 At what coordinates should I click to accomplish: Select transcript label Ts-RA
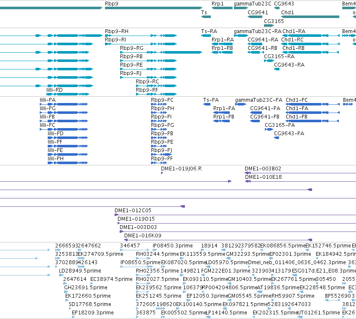point(209,31)
